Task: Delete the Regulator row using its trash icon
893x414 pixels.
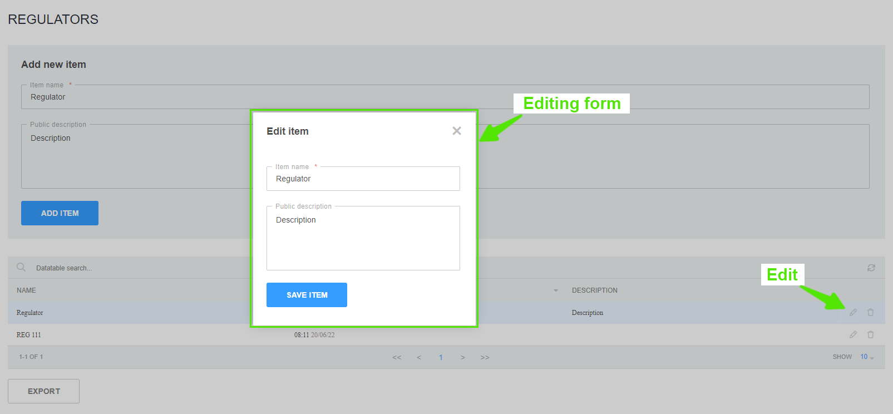Action: click(871, 313)
